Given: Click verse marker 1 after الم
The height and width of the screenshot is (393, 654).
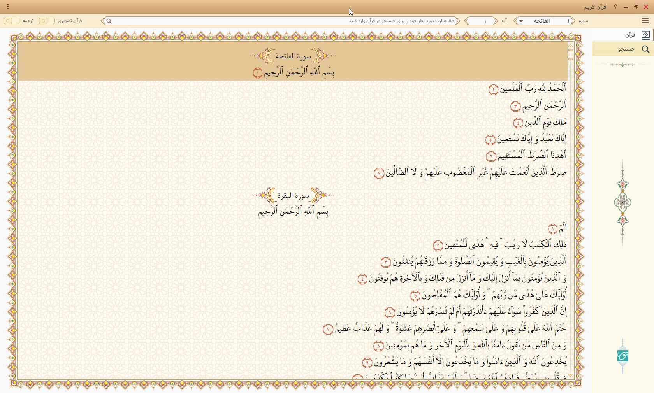Looking at the screenshot, I should [553, 229].
